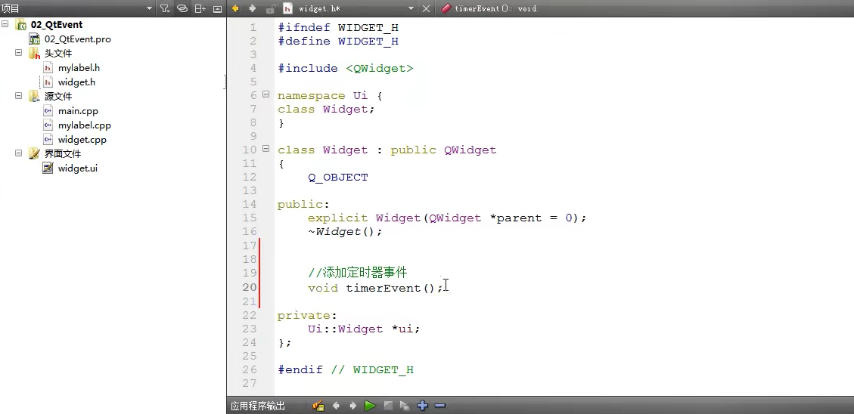The image size is (854, 414).
Task: Click line number 20 in the gutter
Action: [250, 288]
